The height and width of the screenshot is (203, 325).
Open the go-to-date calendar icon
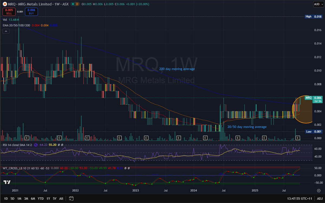coord(71,198)
